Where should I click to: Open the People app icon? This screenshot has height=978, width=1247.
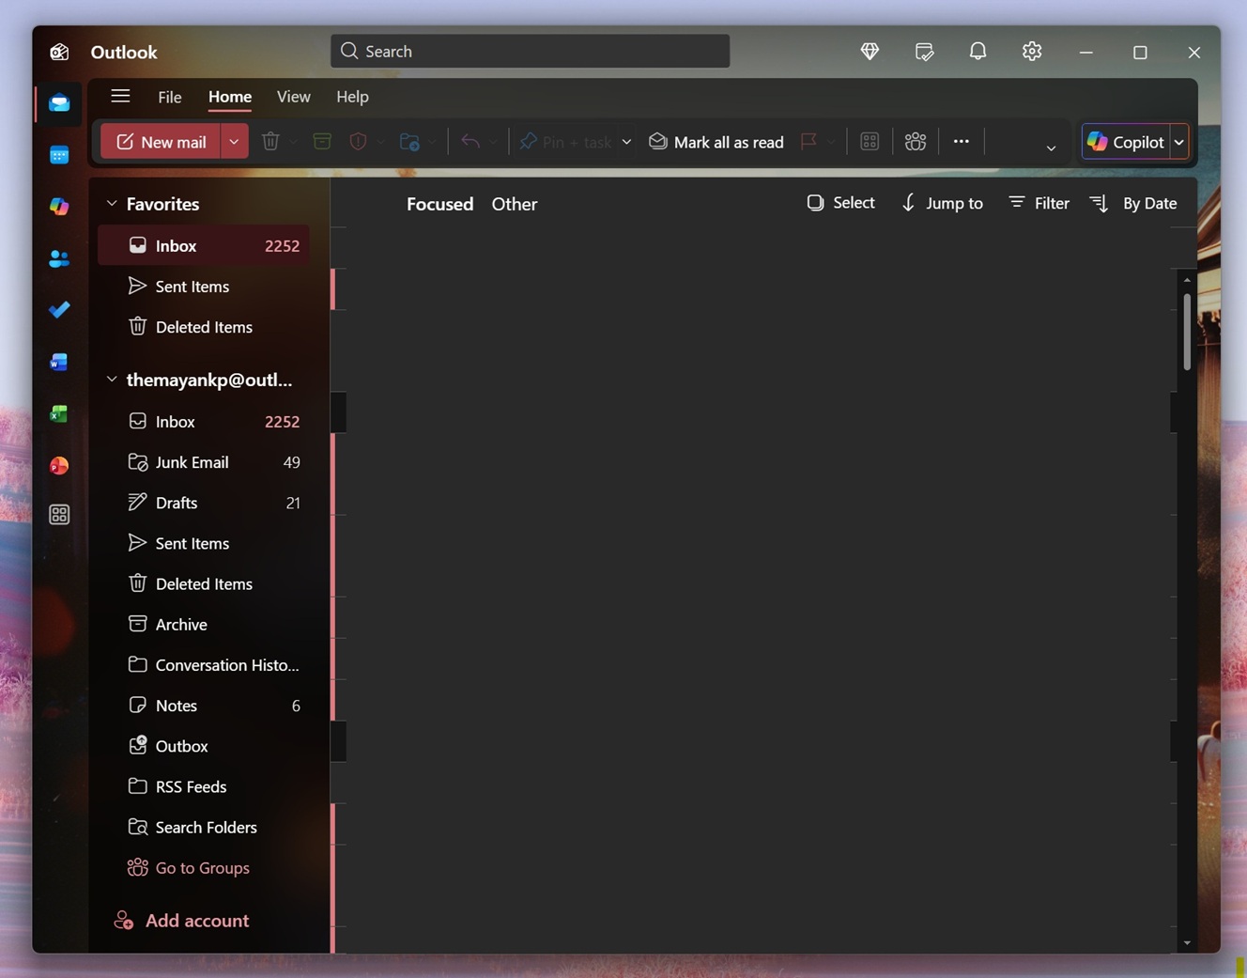pos(58,258)
